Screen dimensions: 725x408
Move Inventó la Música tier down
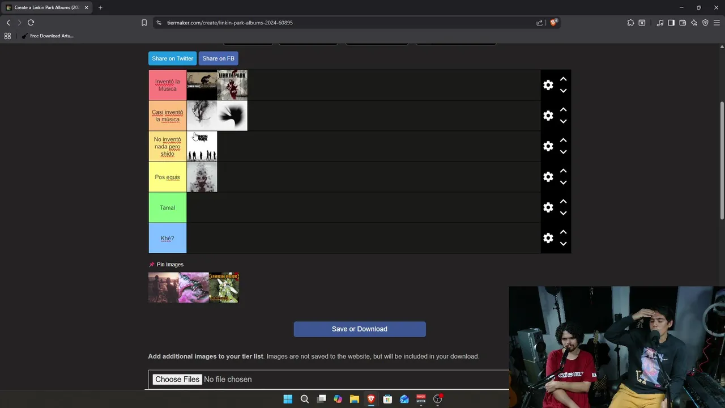pos(563,91)
